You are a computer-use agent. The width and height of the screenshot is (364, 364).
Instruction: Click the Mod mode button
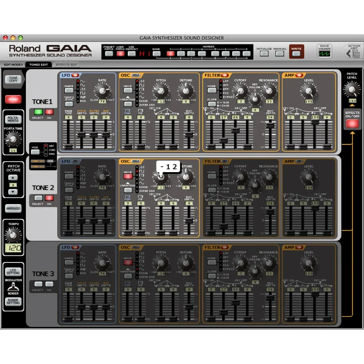pos(35,152)
